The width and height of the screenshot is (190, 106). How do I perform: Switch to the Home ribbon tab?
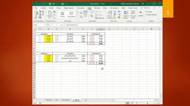point(43,8)
